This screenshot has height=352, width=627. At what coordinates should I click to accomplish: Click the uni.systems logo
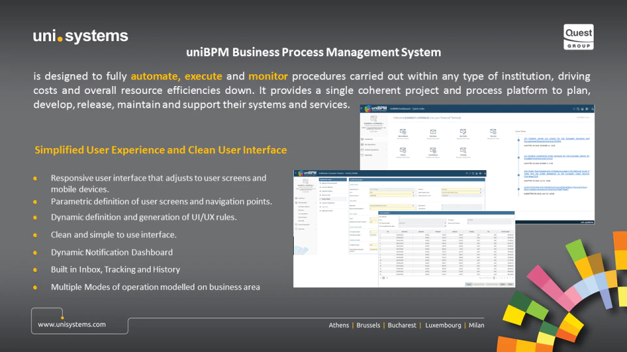pos(80,36)
